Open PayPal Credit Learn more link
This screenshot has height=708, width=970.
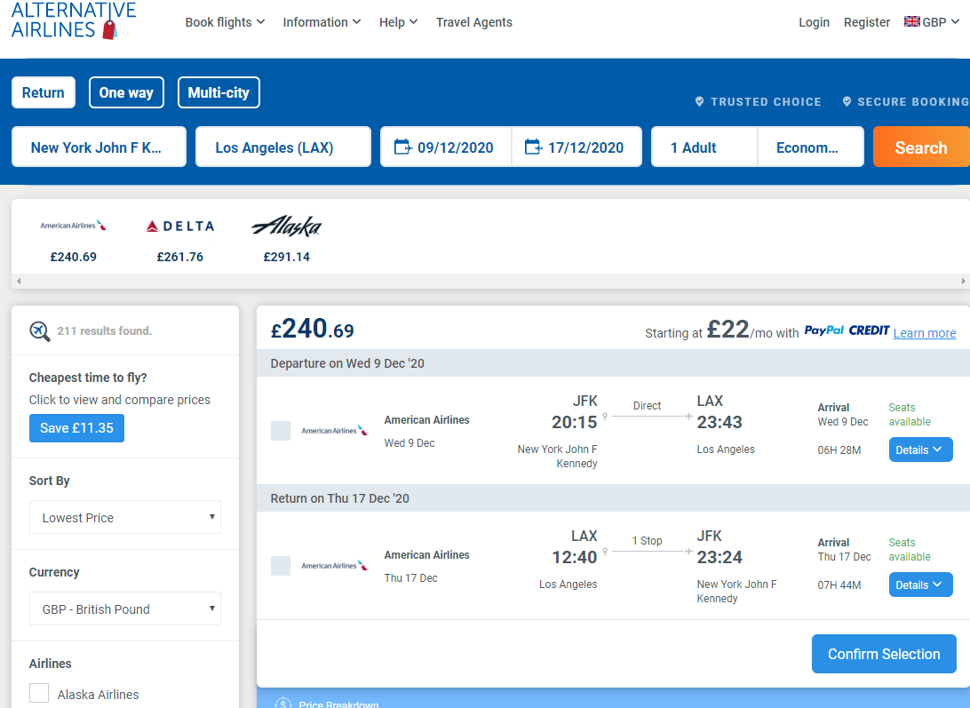coord(924,333)
